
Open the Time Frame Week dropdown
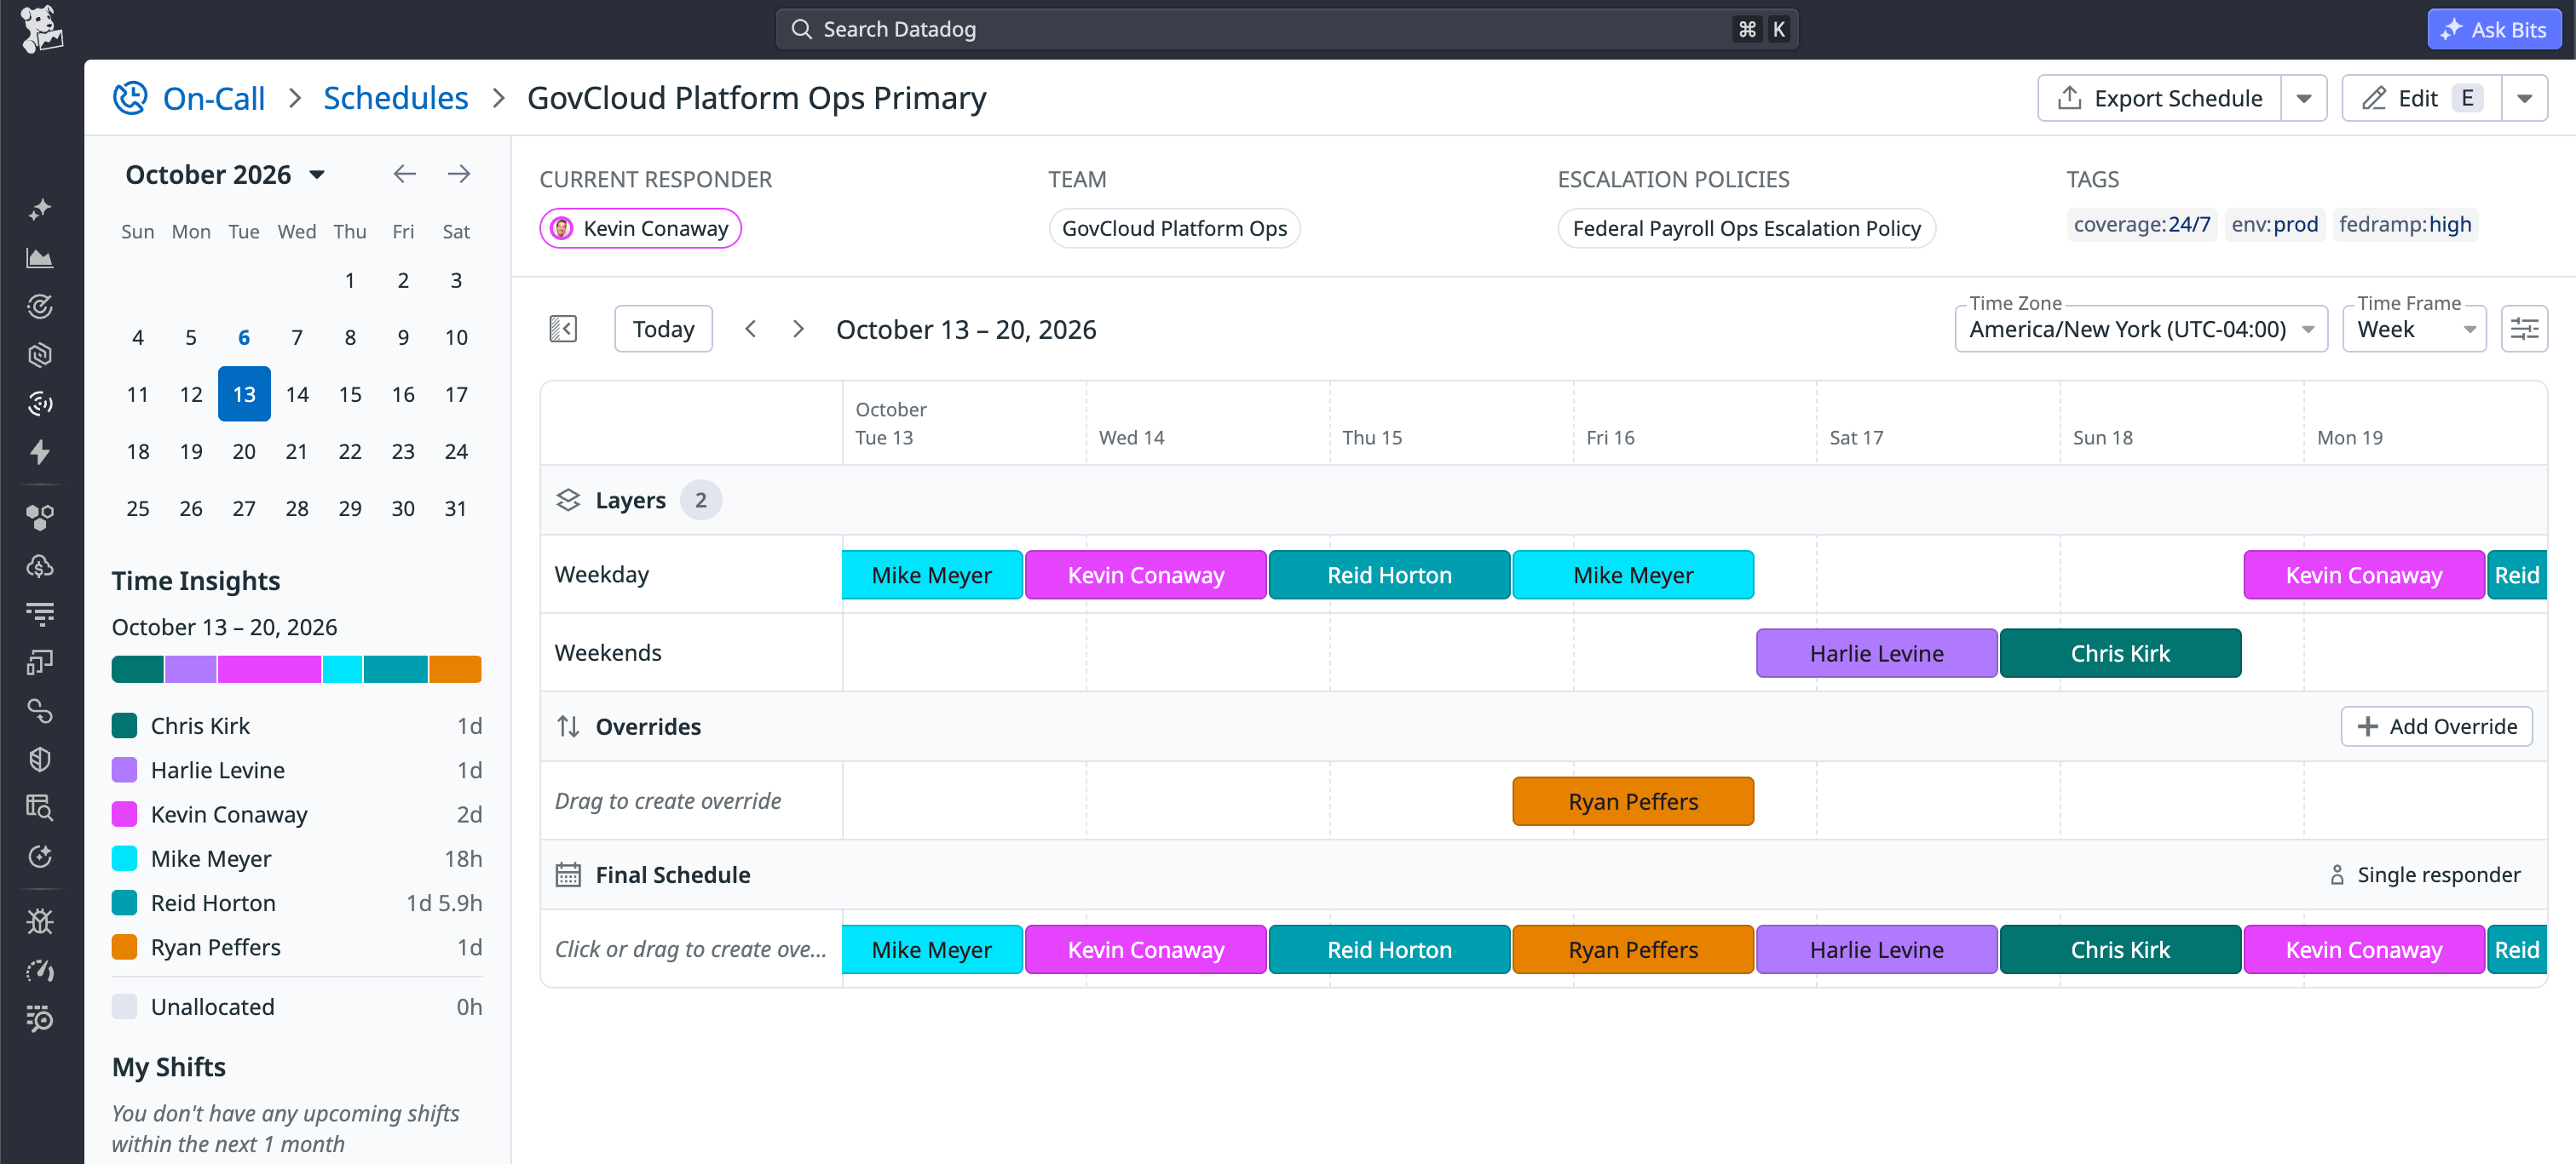pos(2414,329)
